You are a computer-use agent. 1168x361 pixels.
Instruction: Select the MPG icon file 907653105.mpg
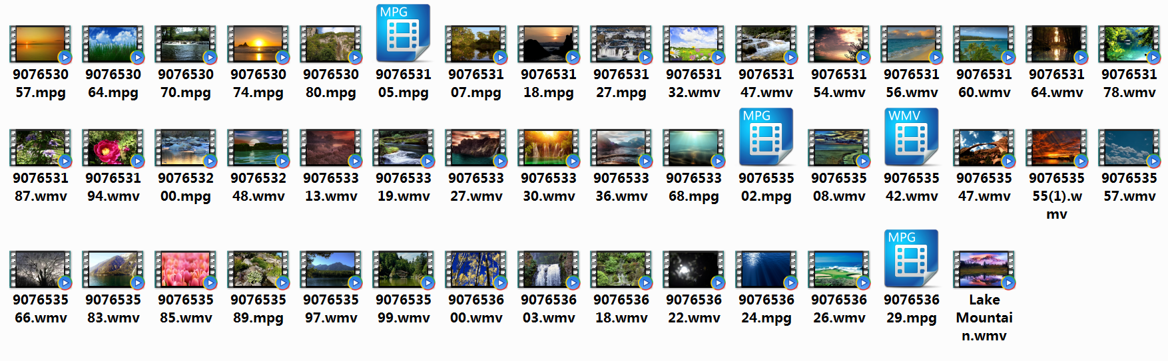[x=404, y=33]
